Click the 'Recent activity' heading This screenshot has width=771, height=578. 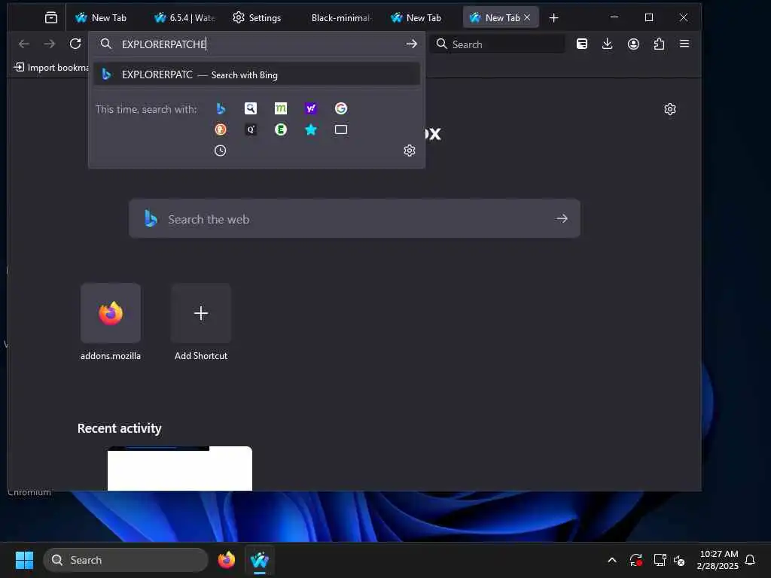[x=120, y=428]
